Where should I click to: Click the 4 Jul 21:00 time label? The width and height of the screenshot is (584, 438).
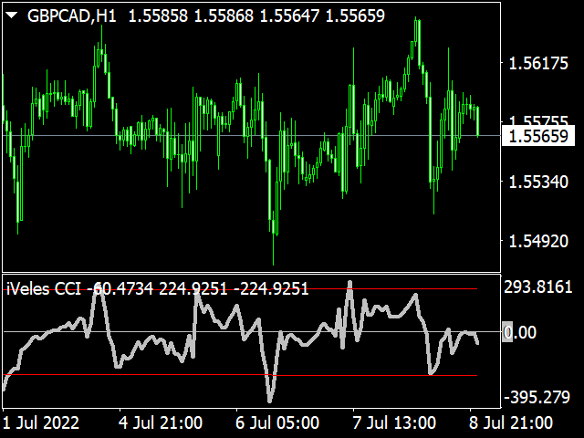161,423
